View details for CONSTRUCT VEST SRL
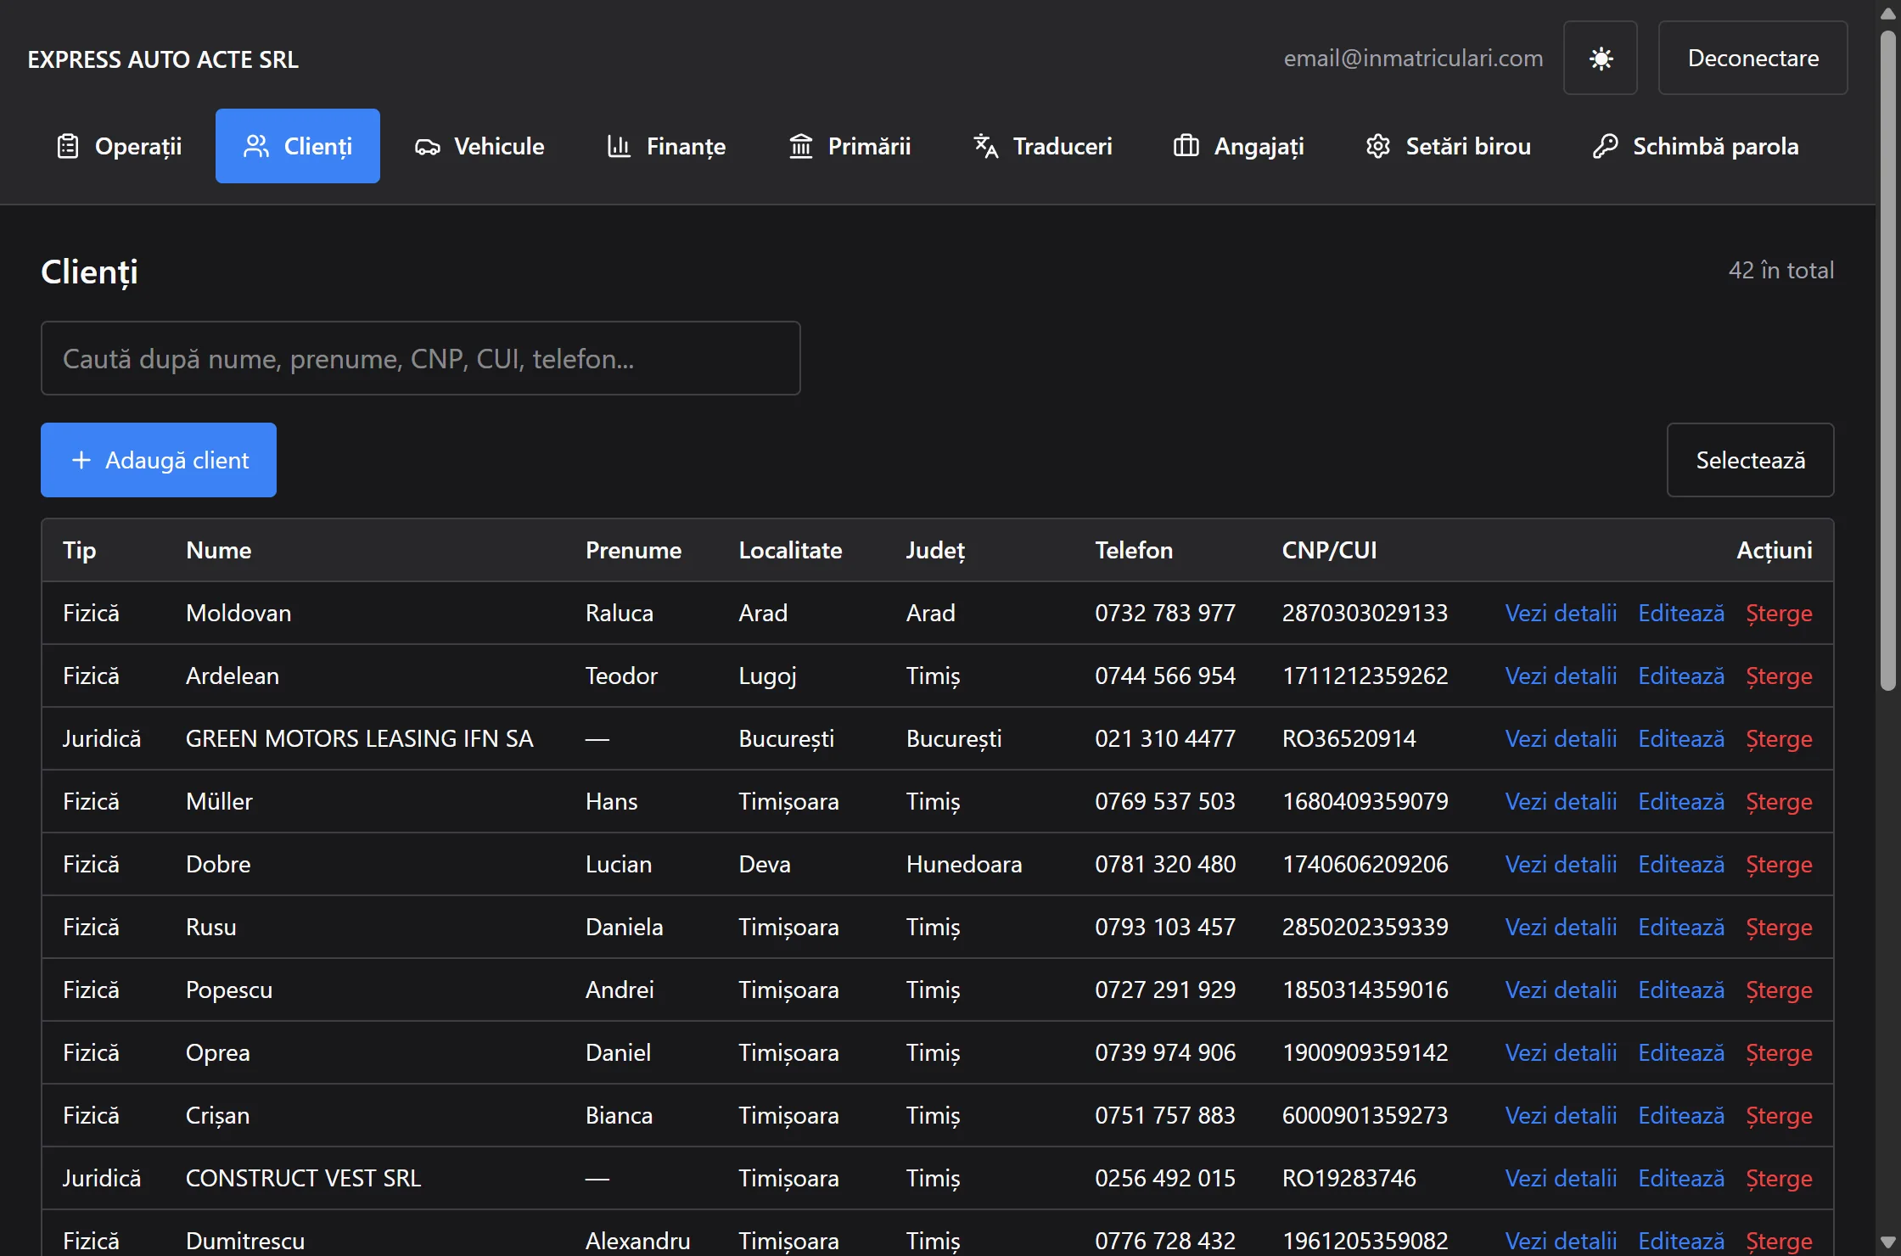1901x1256 pixels. [x=1561, y=1178]
